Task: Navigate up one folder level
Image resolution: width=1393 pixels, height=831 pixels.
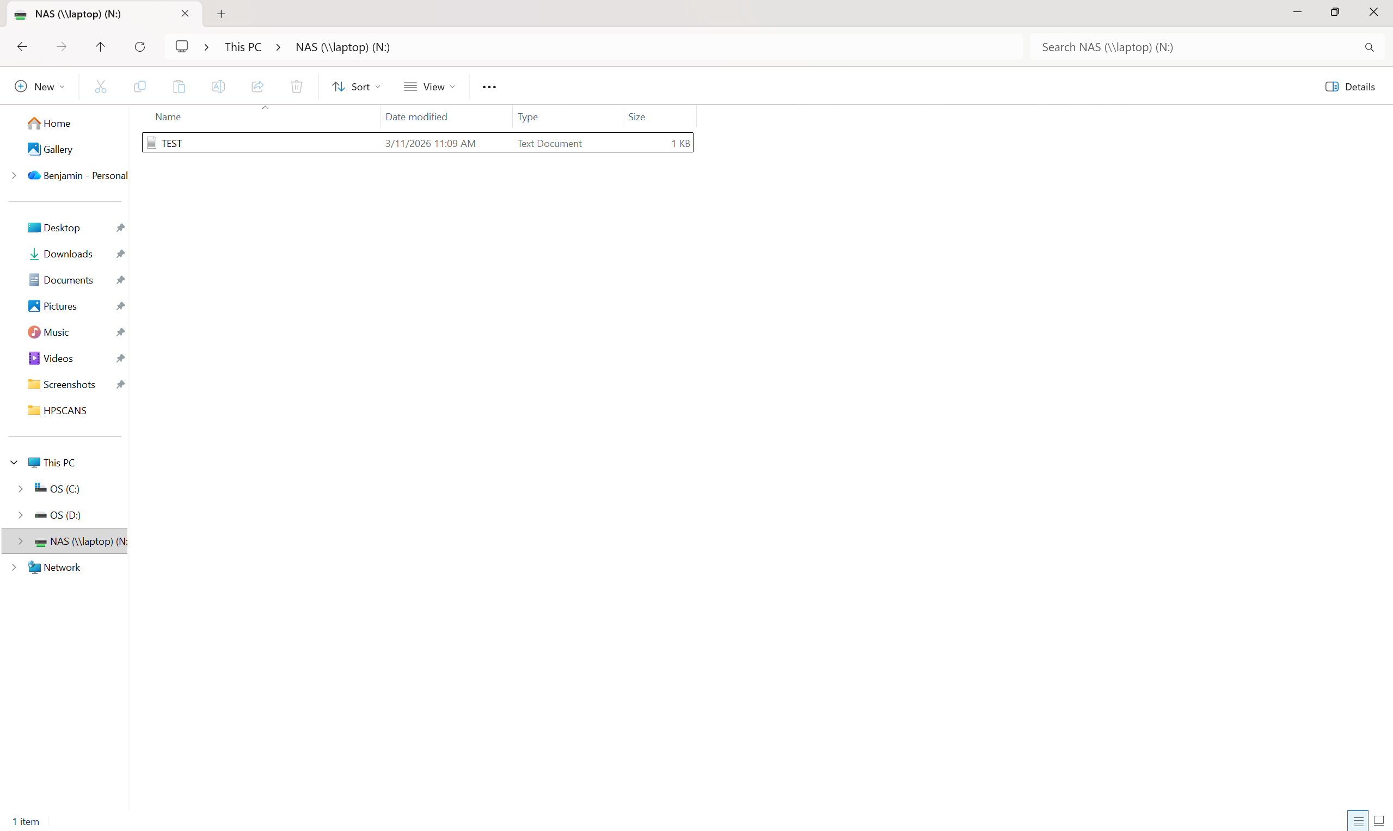Action: (100, 46)
